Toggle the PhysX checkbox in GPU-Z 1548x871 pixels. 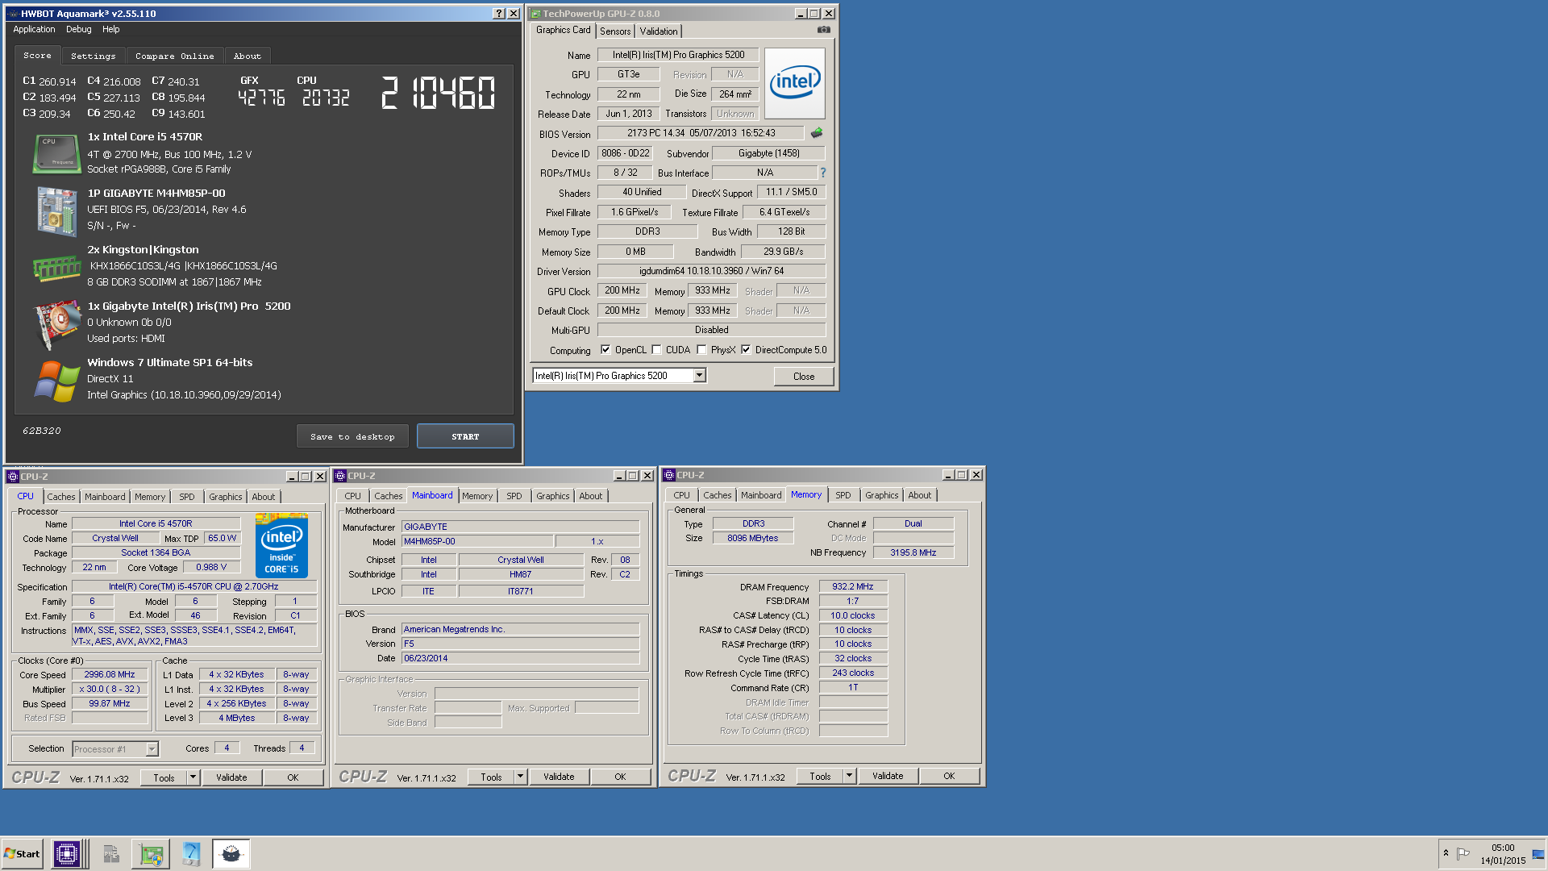(701, 350)
